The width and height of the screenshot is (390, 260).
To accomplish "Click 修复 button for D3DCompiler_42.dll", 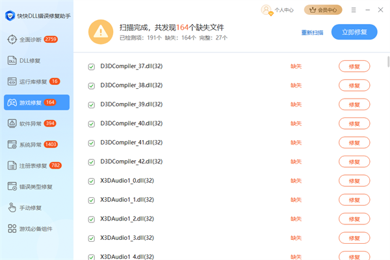I will point(354,161).
